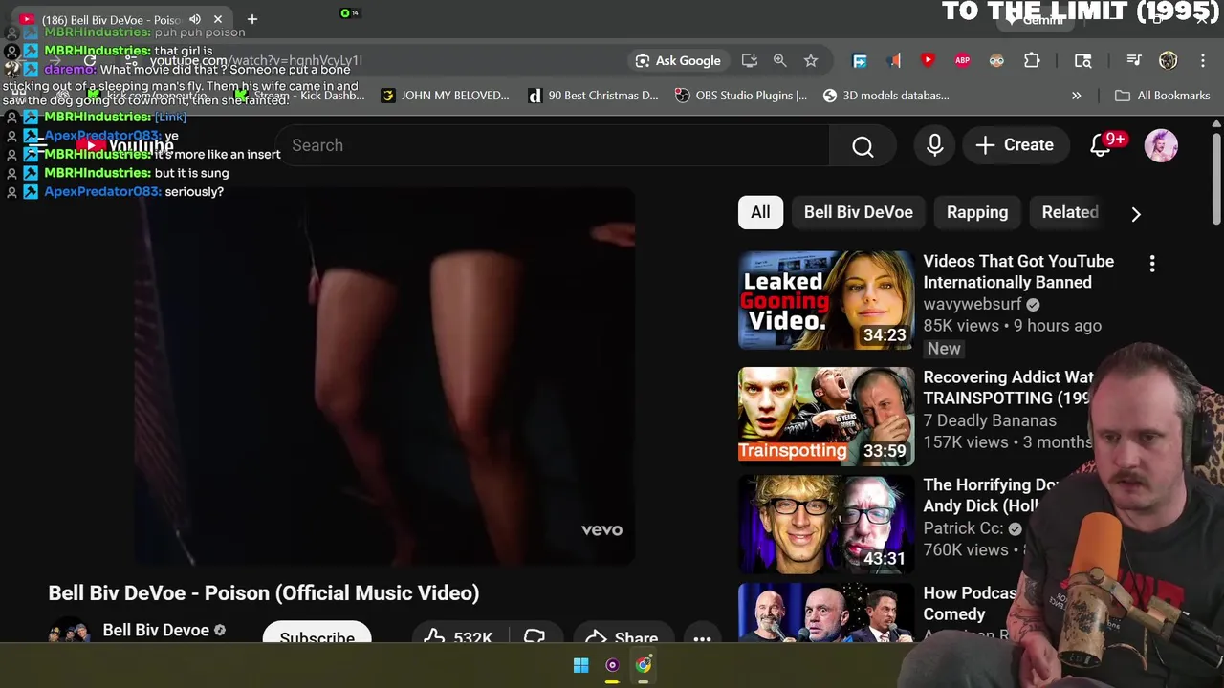Share the Poison video

622,635
